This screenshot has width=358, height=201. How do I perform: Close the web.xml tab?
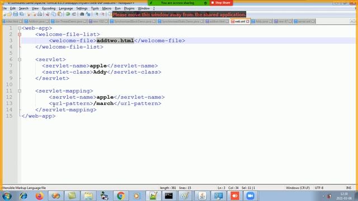point(248,21)
